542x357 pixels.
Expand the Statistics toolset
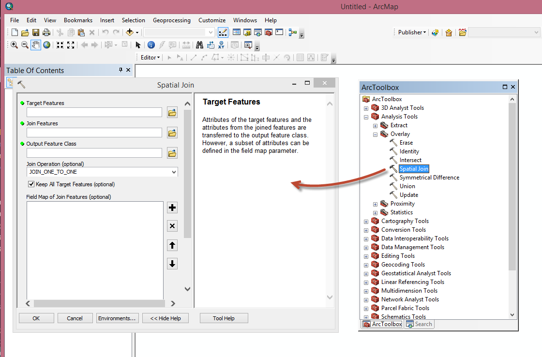click(375, 213)
